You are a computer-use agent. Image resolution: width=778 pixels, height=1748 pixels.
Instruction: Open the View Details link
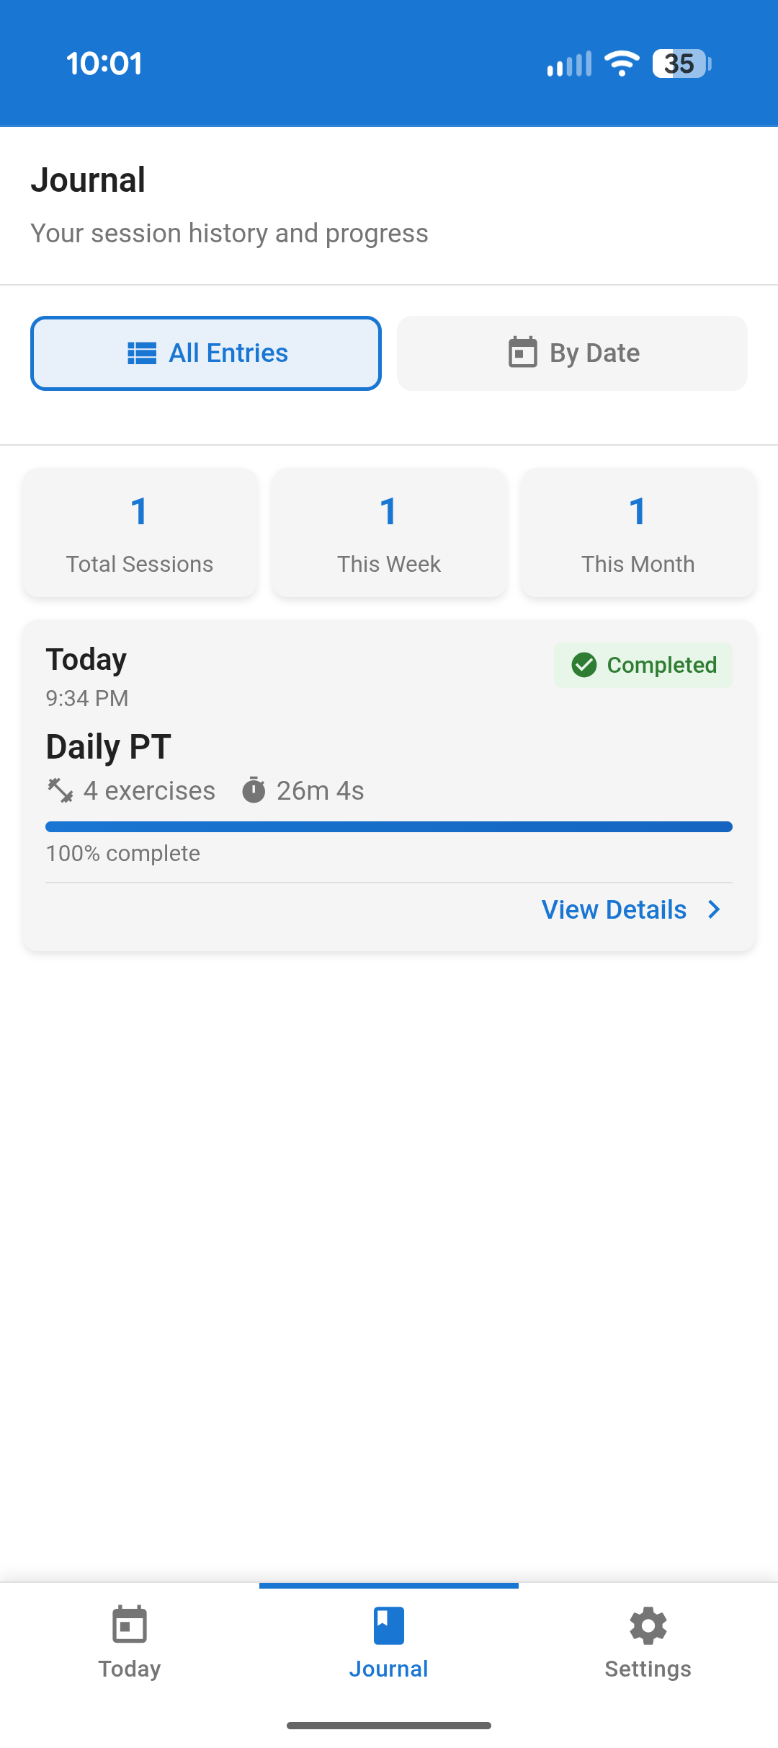[614, 910]
